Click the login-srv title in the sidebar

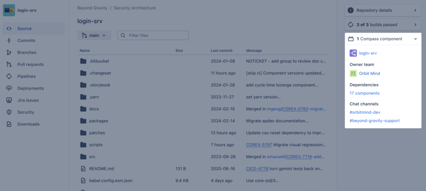(x=27, y=10)
